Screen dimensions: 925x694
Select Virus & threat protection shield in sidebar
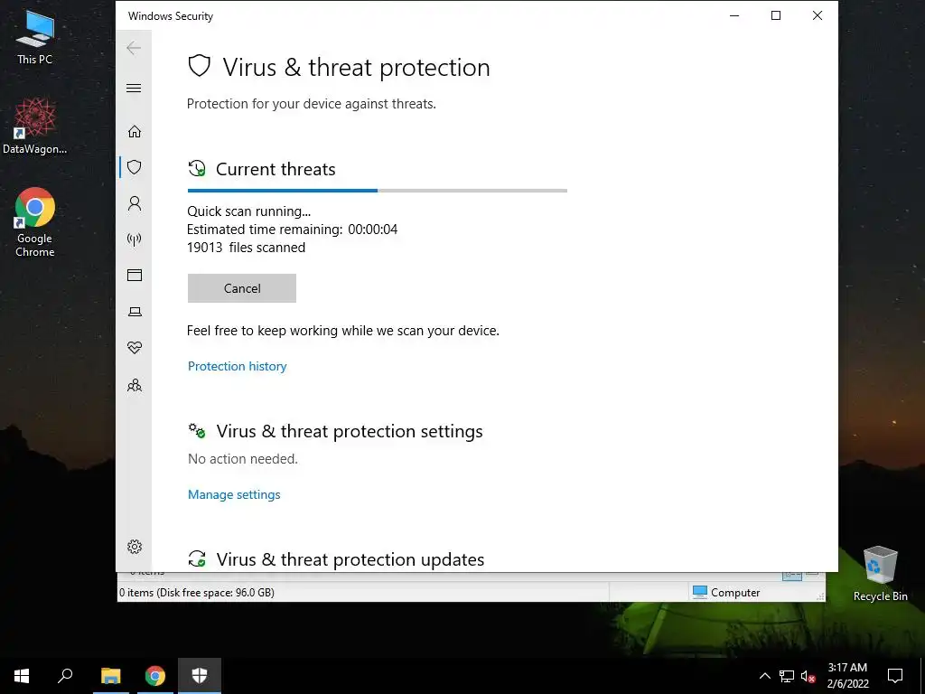coord(135,167)
